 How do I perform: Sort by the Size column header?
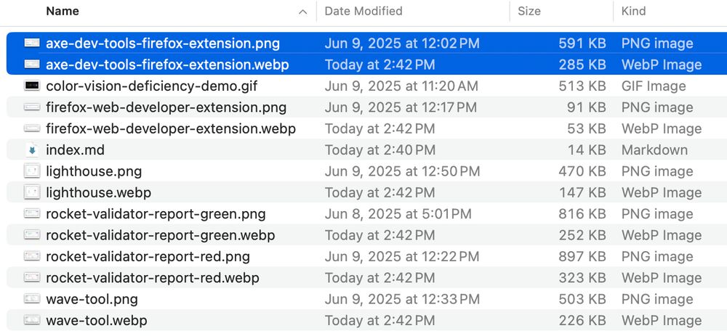529,11
